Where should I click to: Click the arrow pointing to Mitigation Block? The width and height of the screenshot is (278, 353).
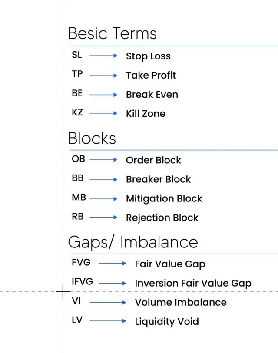pos(103,199)
